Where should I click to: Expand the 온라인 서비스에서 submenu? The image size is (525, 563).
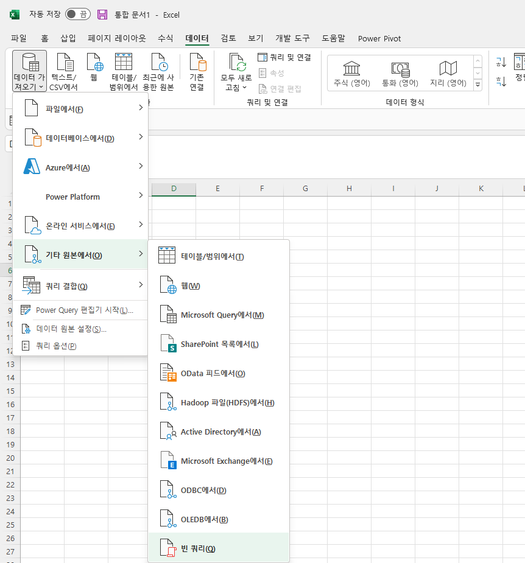click(80, 225)
